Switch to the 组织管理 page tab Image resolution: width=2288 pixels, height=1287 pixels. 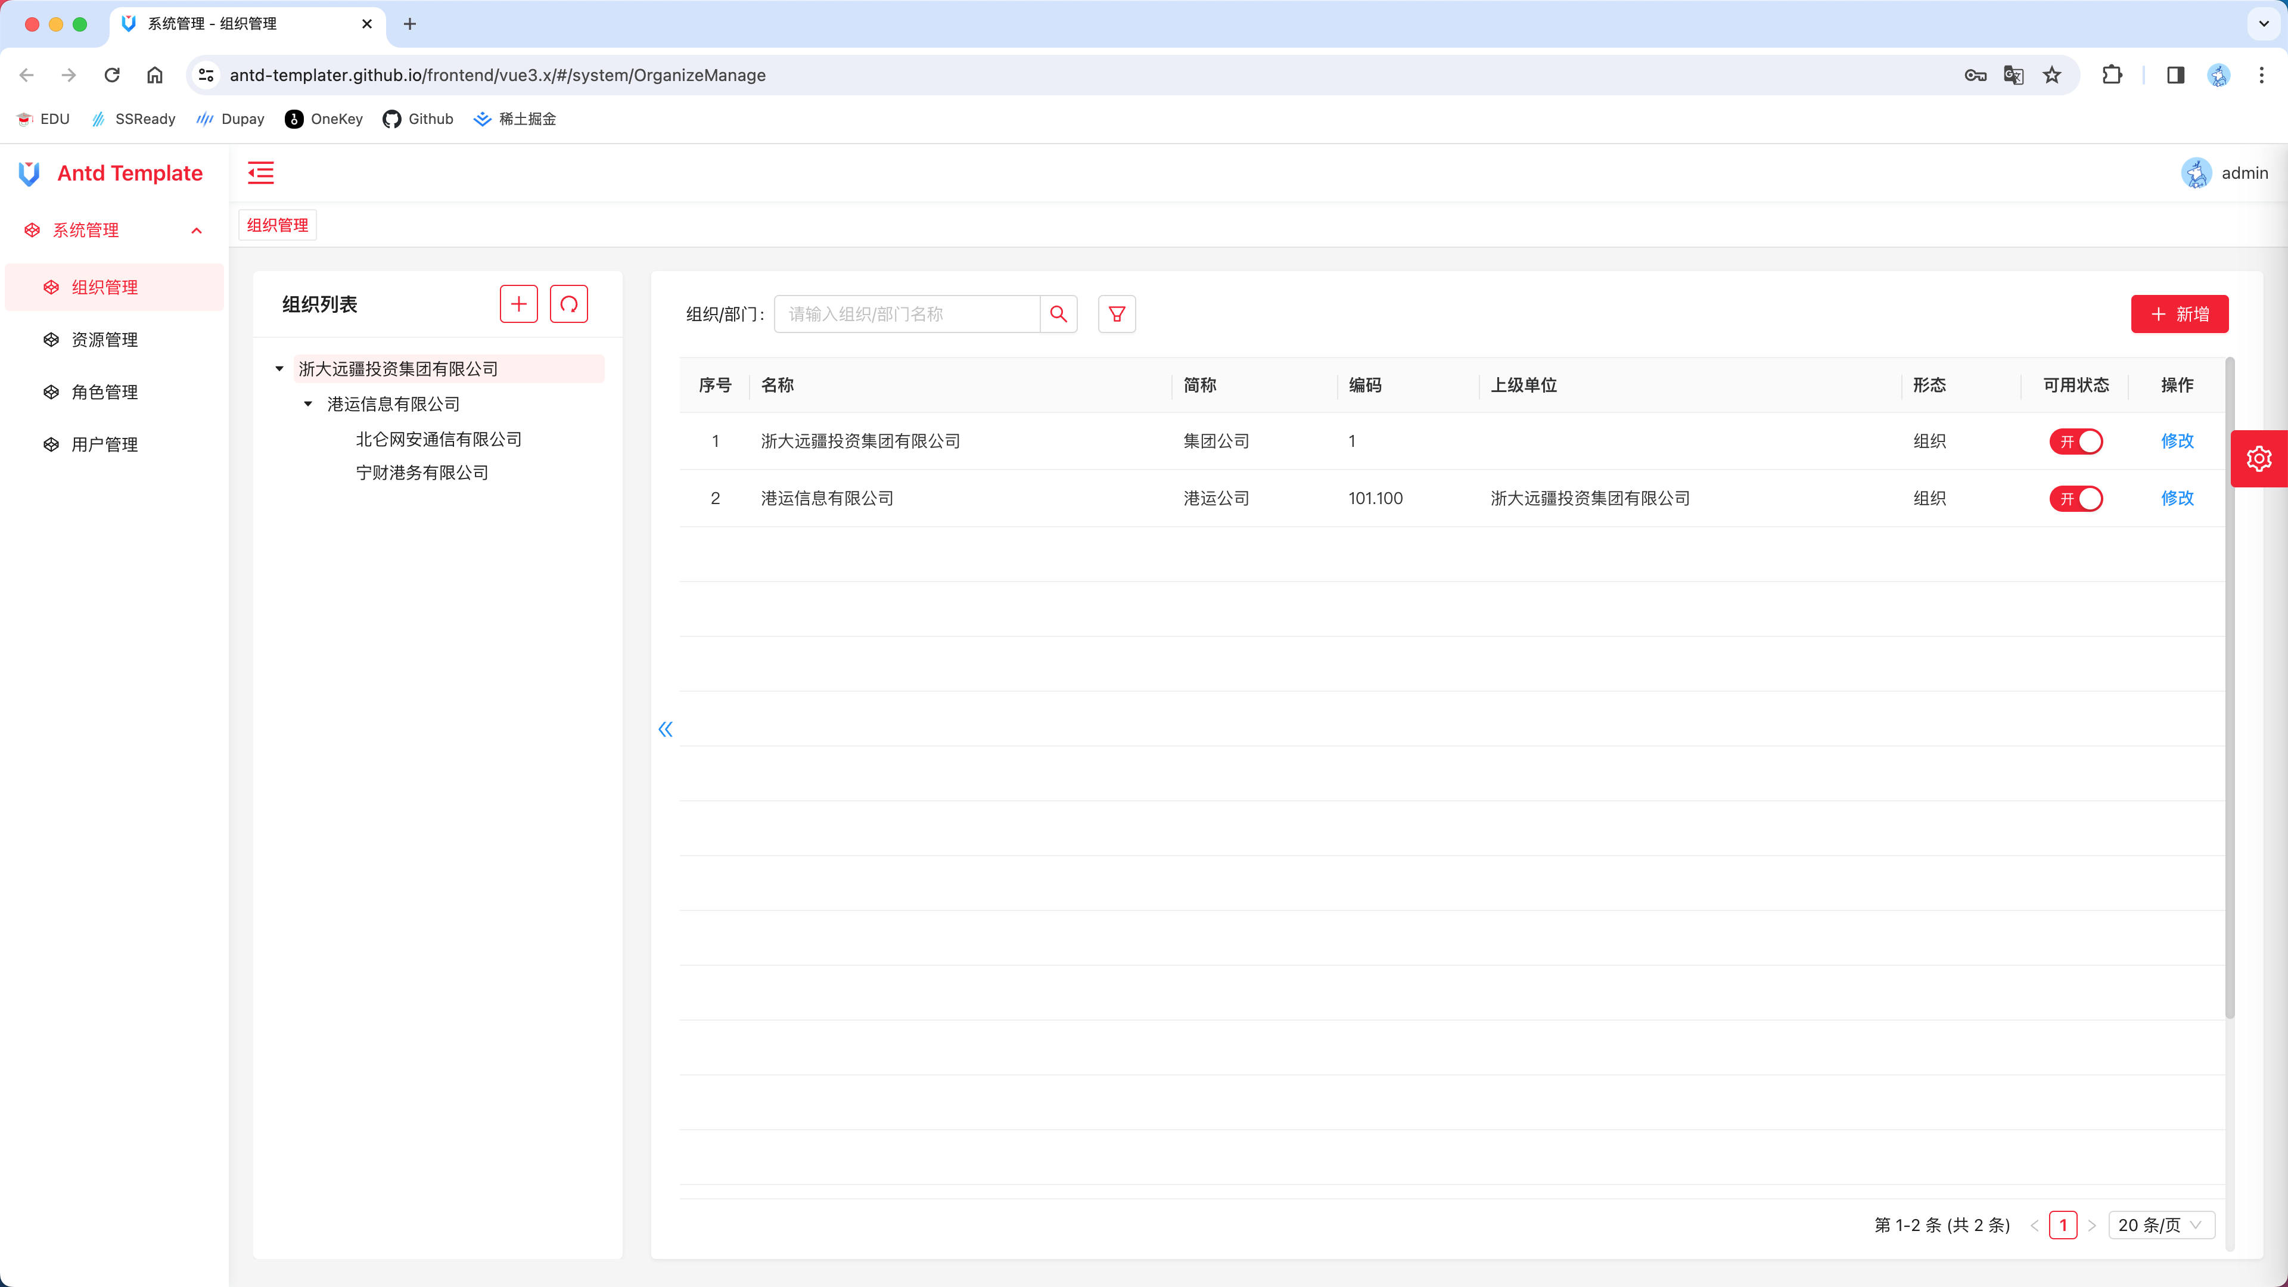tap(278, 225)
